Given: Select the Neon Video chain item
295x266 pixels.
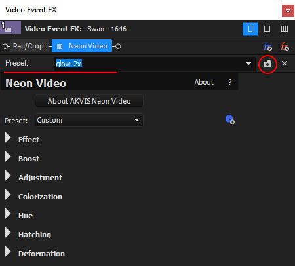Looking at the screenshot, I should click(82, 46).
